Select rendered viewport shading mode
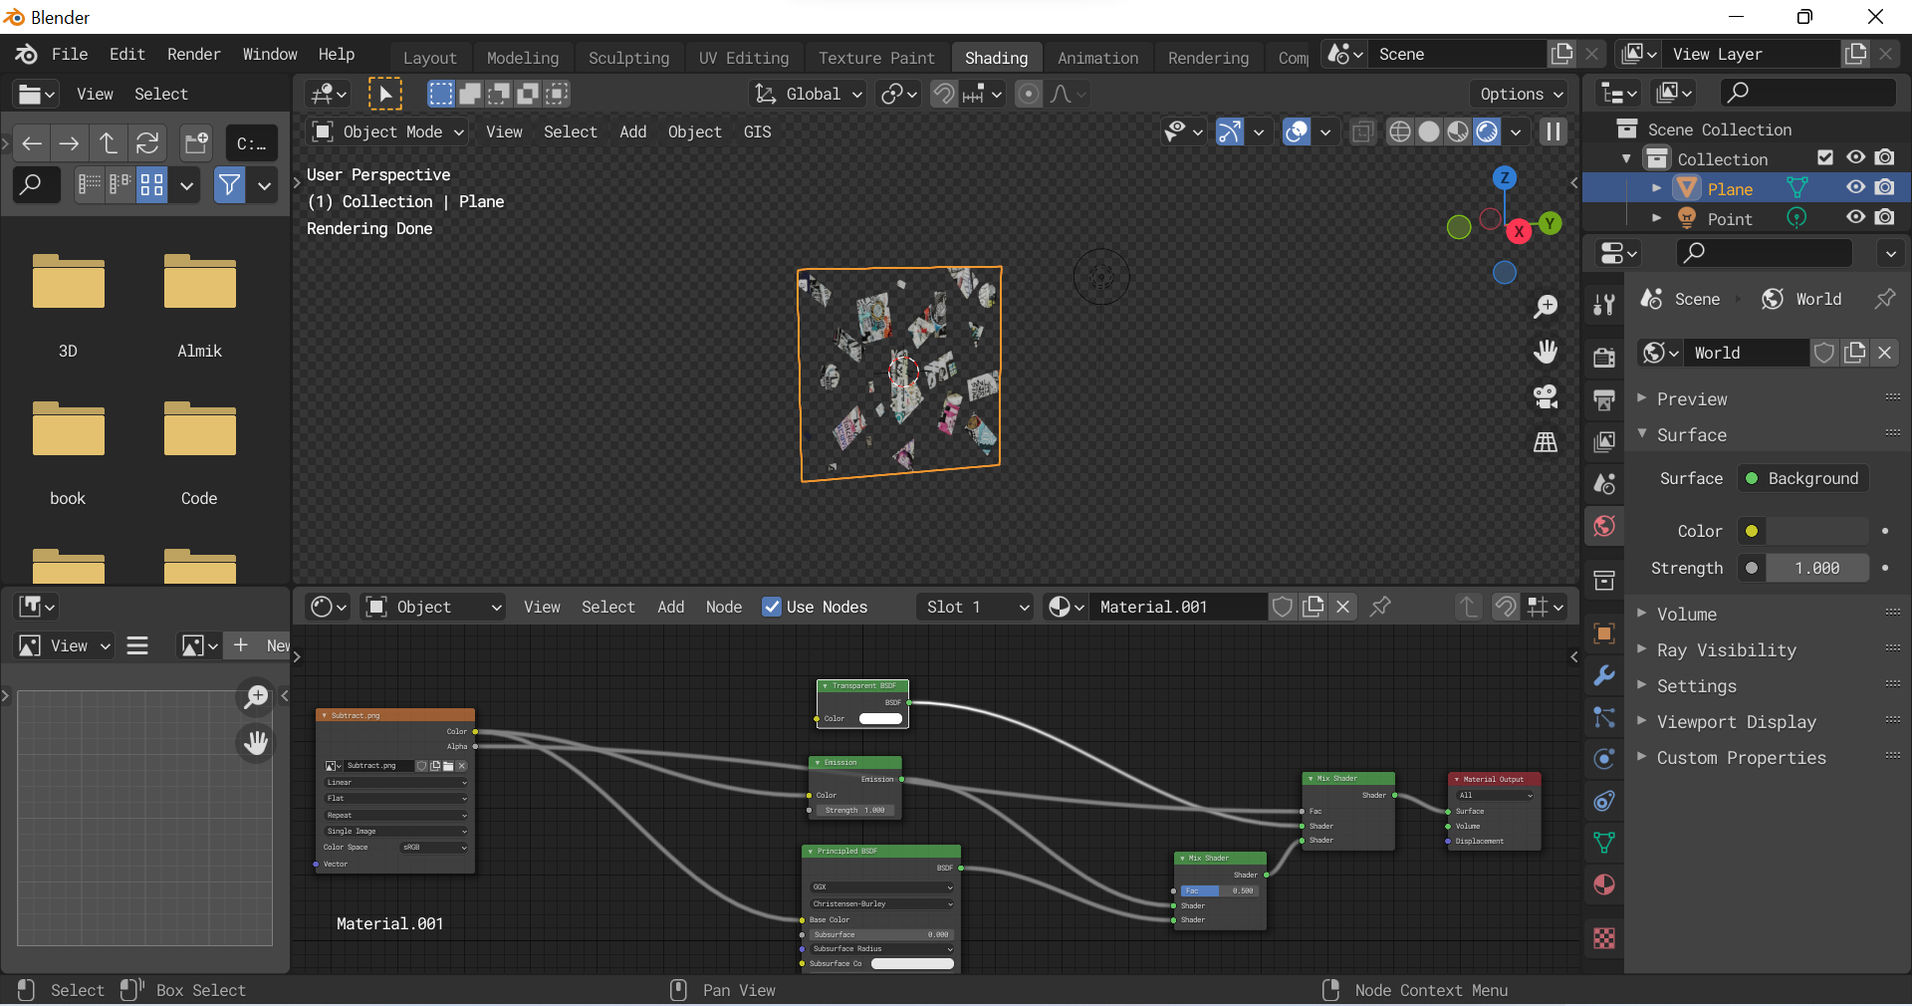Image resolution: width=1912 pixels, height=1006 pixels. pos(1487,131)
